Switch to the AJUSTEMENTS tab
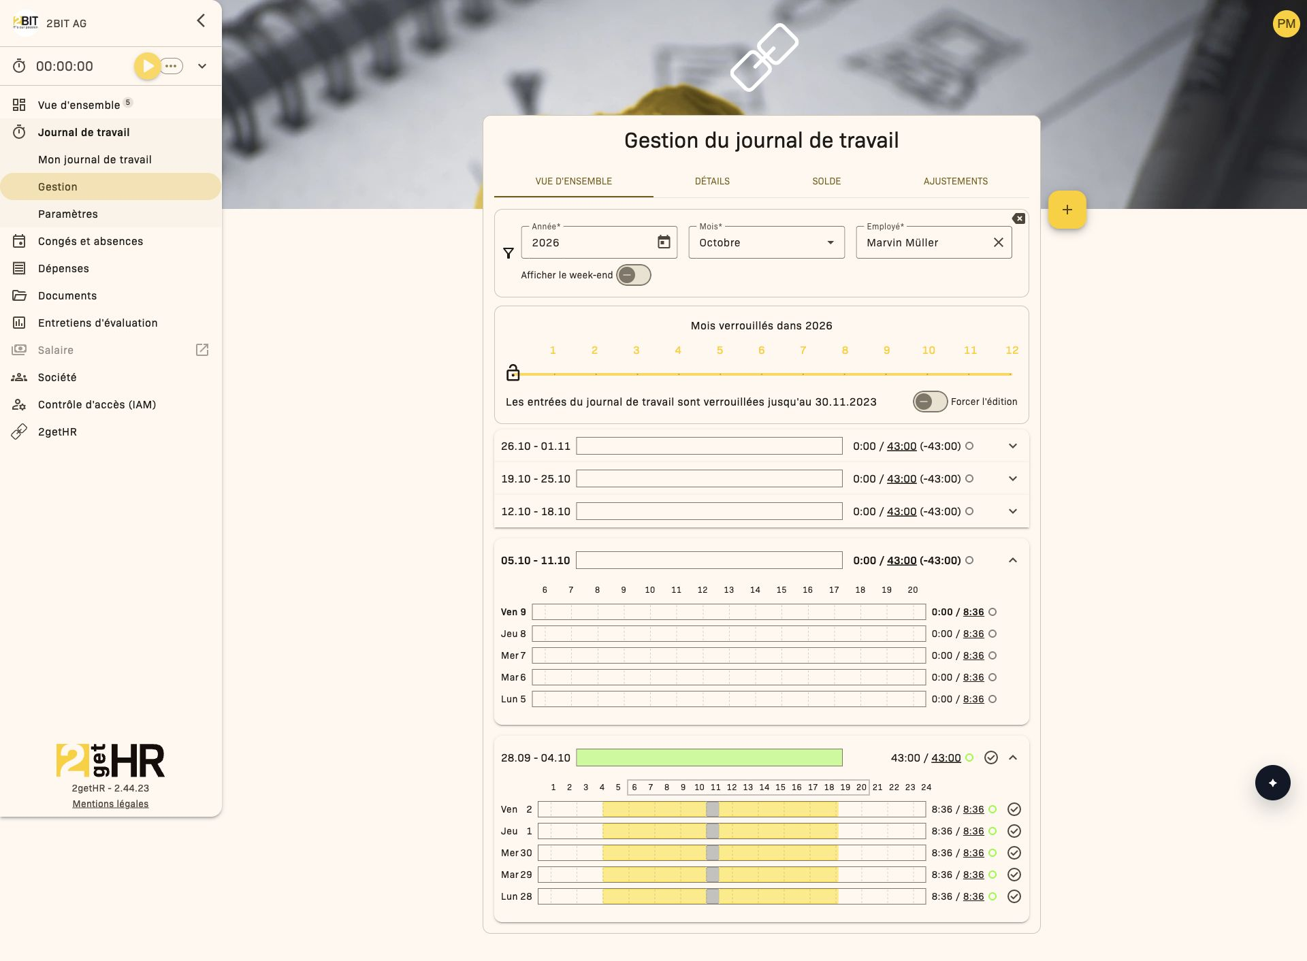 tap(956, 181)
